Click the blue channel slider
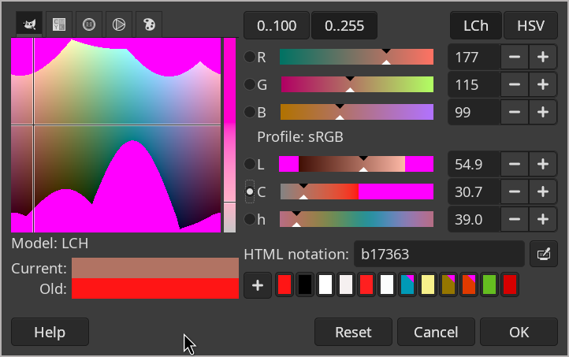The width and height of the screenshot is (569, 357). pos(357,112)
